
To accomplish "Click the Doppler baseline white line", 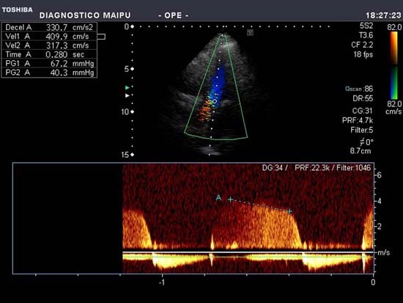I will 248,252.
